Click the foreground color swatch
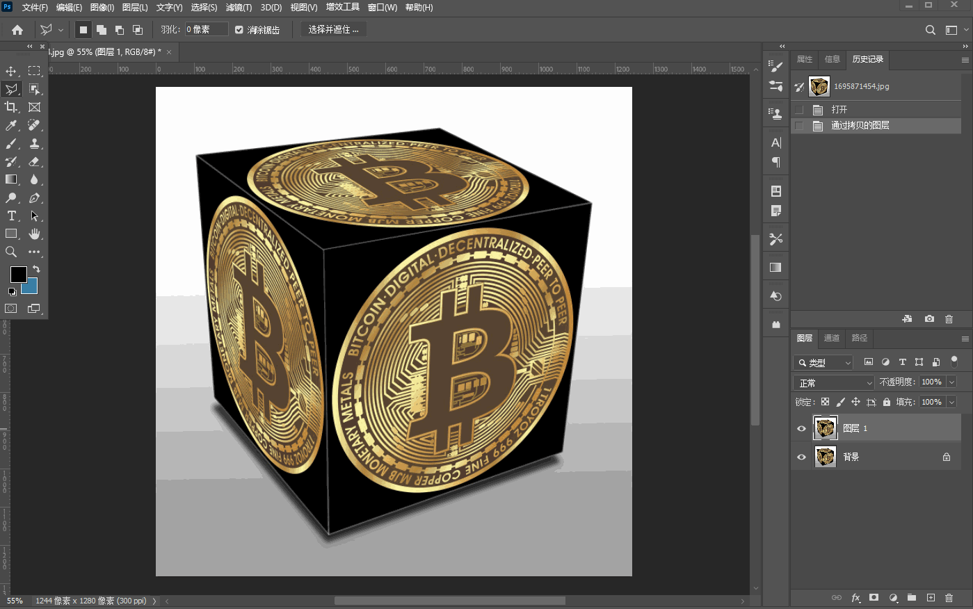Viewport: 973px width, 609px height. (18, 274)
